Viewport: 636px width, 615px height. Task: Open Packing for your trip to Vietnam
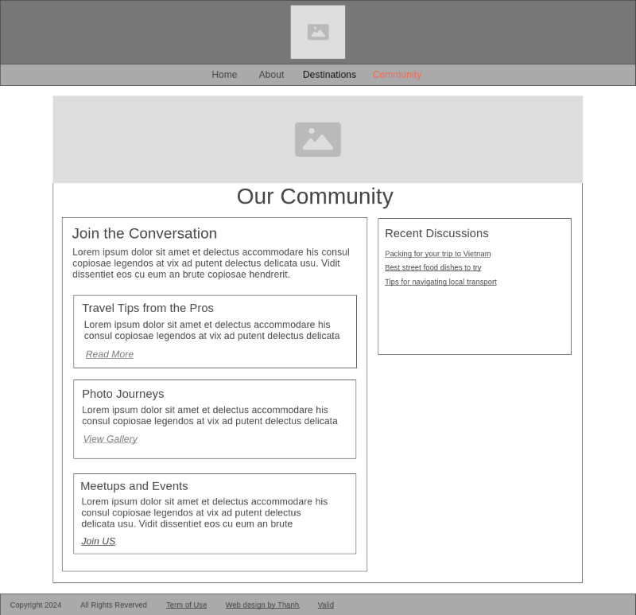(x=437, y=253)
